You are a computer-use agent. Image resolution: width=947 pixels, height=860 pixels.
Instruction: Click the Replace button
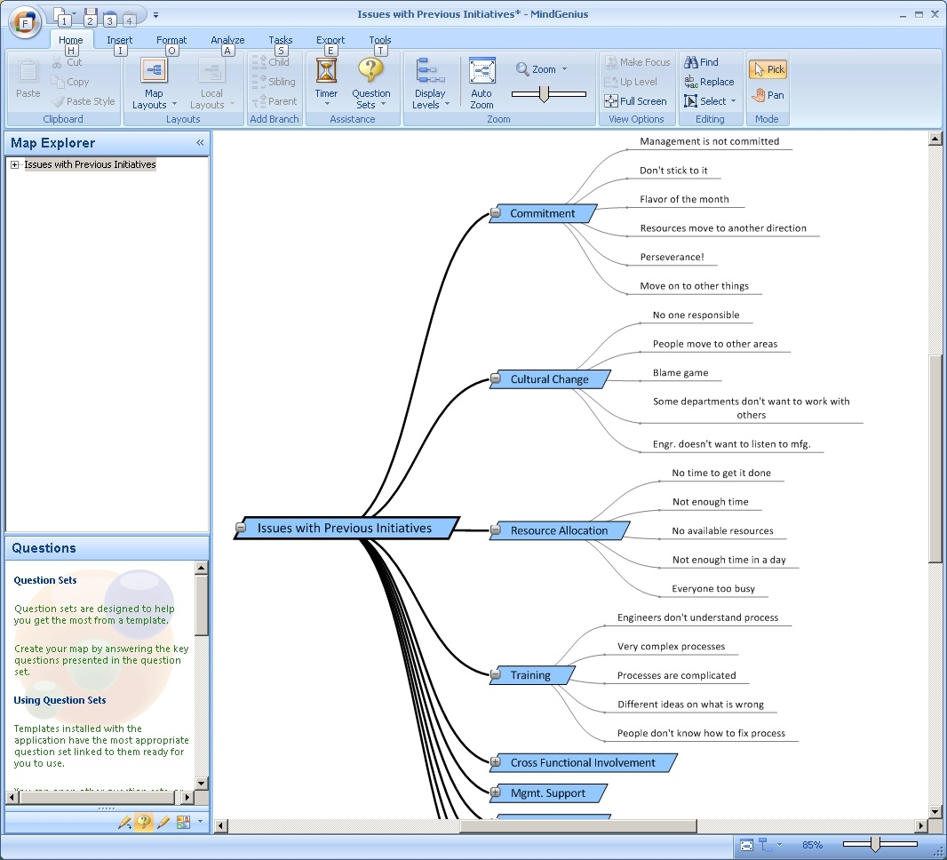[x=709, y=82]
